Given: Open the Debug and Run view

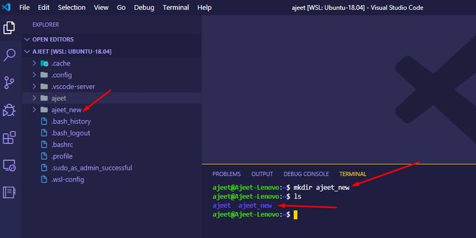Looking at the screenshot, I should point(9,110).
